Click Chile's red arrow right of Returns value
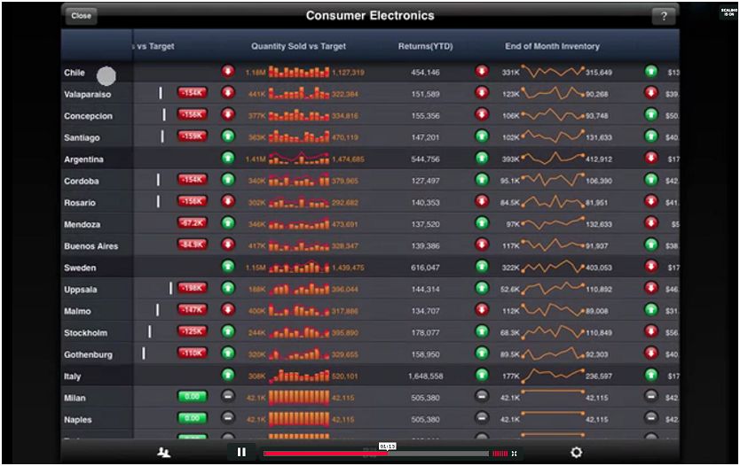 (x=482, y=72)
